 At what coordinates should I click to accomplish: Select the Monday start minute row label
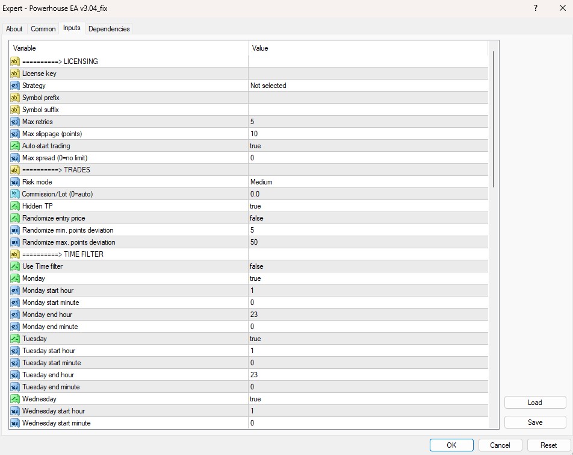point(51,303)
